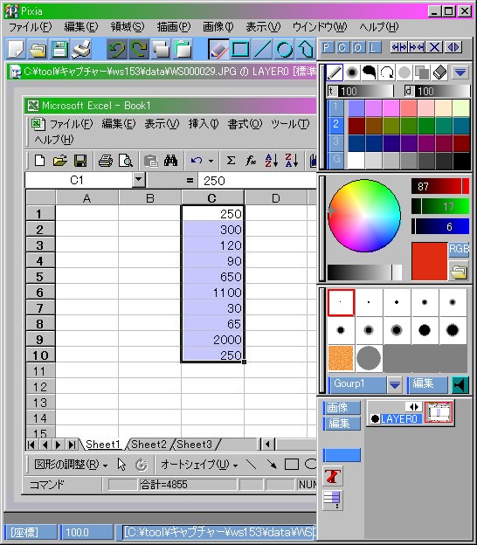Screen dimensions: 477x545
Task: Open the 編集(E) menu in Pixia
Action: (80, 27)
